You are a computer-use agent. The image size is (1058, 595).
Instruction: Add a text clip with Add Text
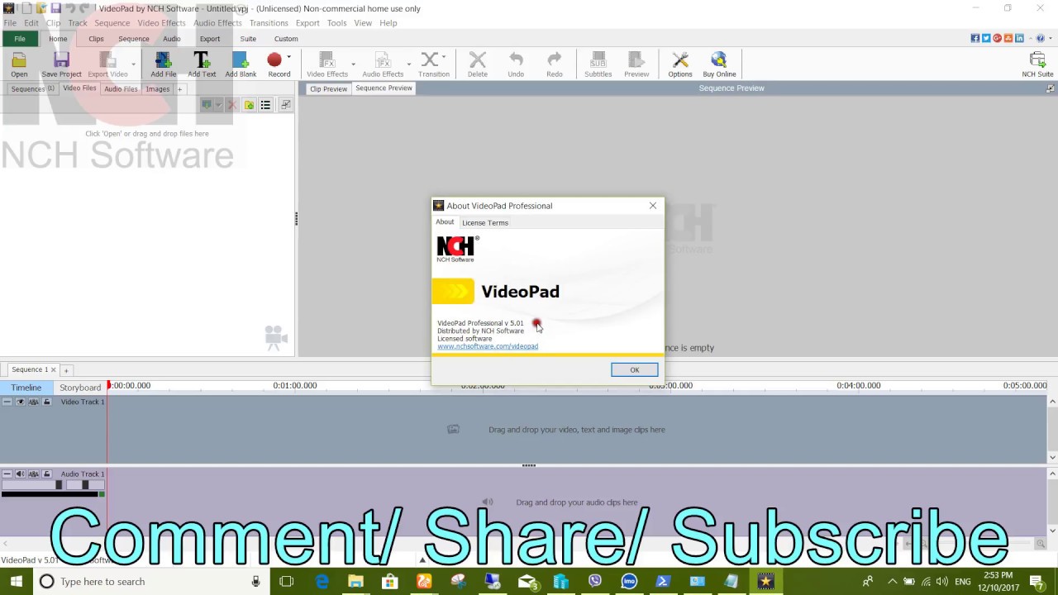pyautogui.click(x=202, y=64)
